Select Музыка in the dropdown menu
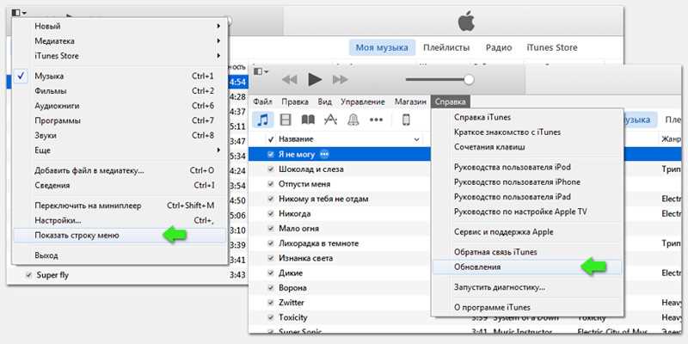Screen dimensions: 688x344 [x=120, y=76]
